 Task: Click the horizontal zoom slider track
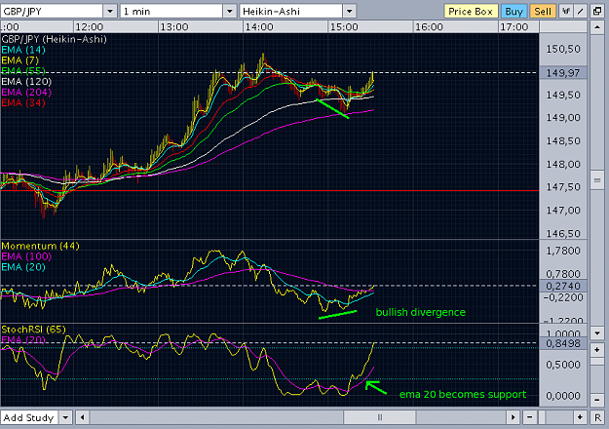(x=555, y=417)
